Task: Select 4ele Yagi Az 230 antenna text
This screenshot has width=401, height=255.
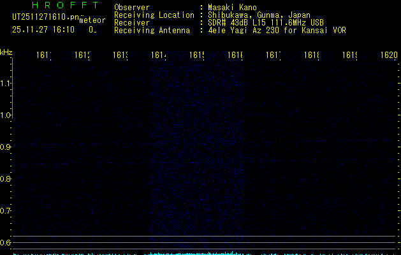Action: (277, 31)
